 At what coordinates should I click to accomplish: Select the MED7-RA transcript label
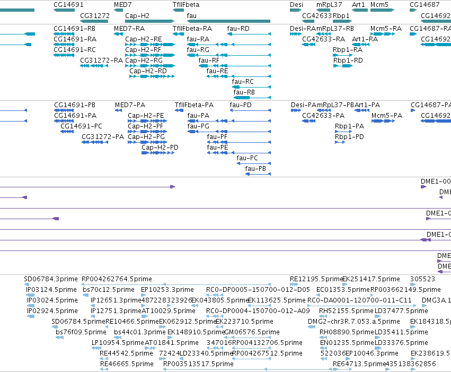129,29
